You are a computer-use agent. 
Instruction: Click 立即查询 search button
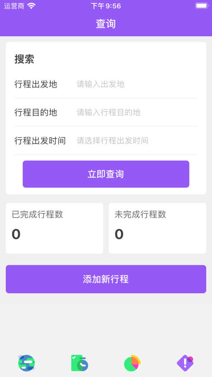[x=106, y=174]
